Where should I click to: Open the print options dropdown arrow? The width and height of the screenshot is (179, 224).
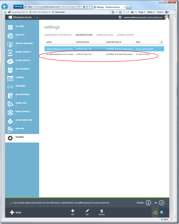click(136, 12)
